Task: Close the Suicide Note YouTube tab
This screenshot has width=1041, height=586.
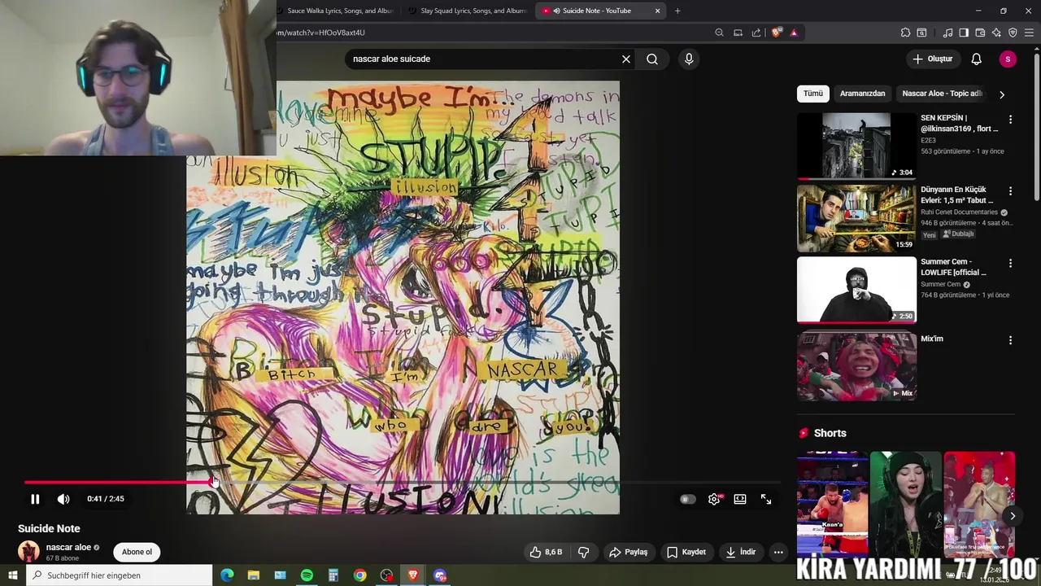Action: point(657,11)
